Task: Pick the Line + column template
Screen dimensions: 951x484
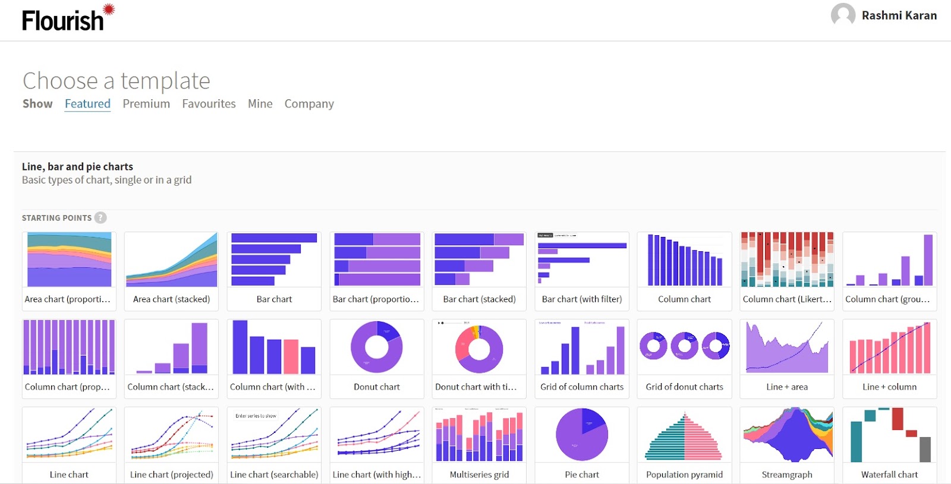Action: click(890, 359)
